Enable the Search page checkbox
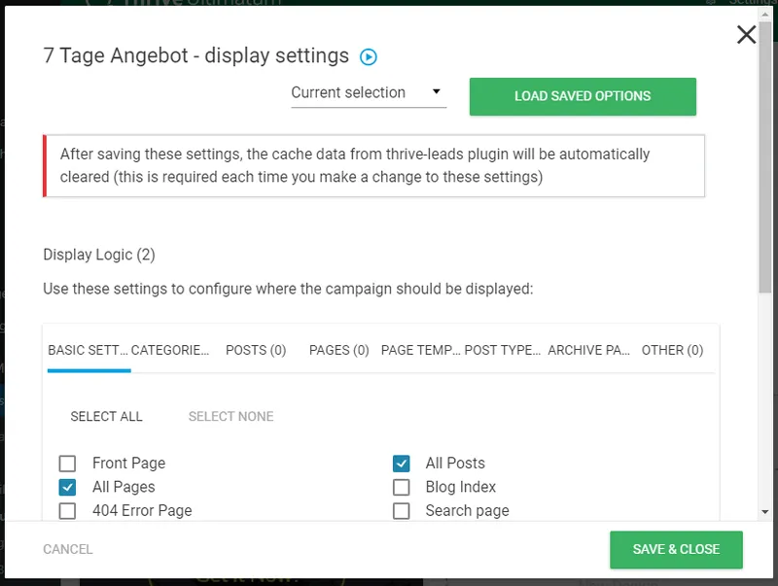The width and height of the screenshot is (778, 586). (x=401, y=511)
